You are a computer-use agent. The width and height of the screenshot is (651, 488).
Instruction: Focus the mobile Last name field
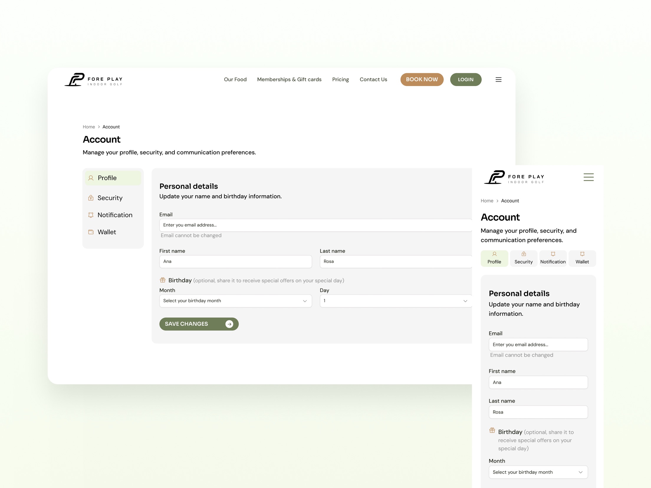[538, 412]
